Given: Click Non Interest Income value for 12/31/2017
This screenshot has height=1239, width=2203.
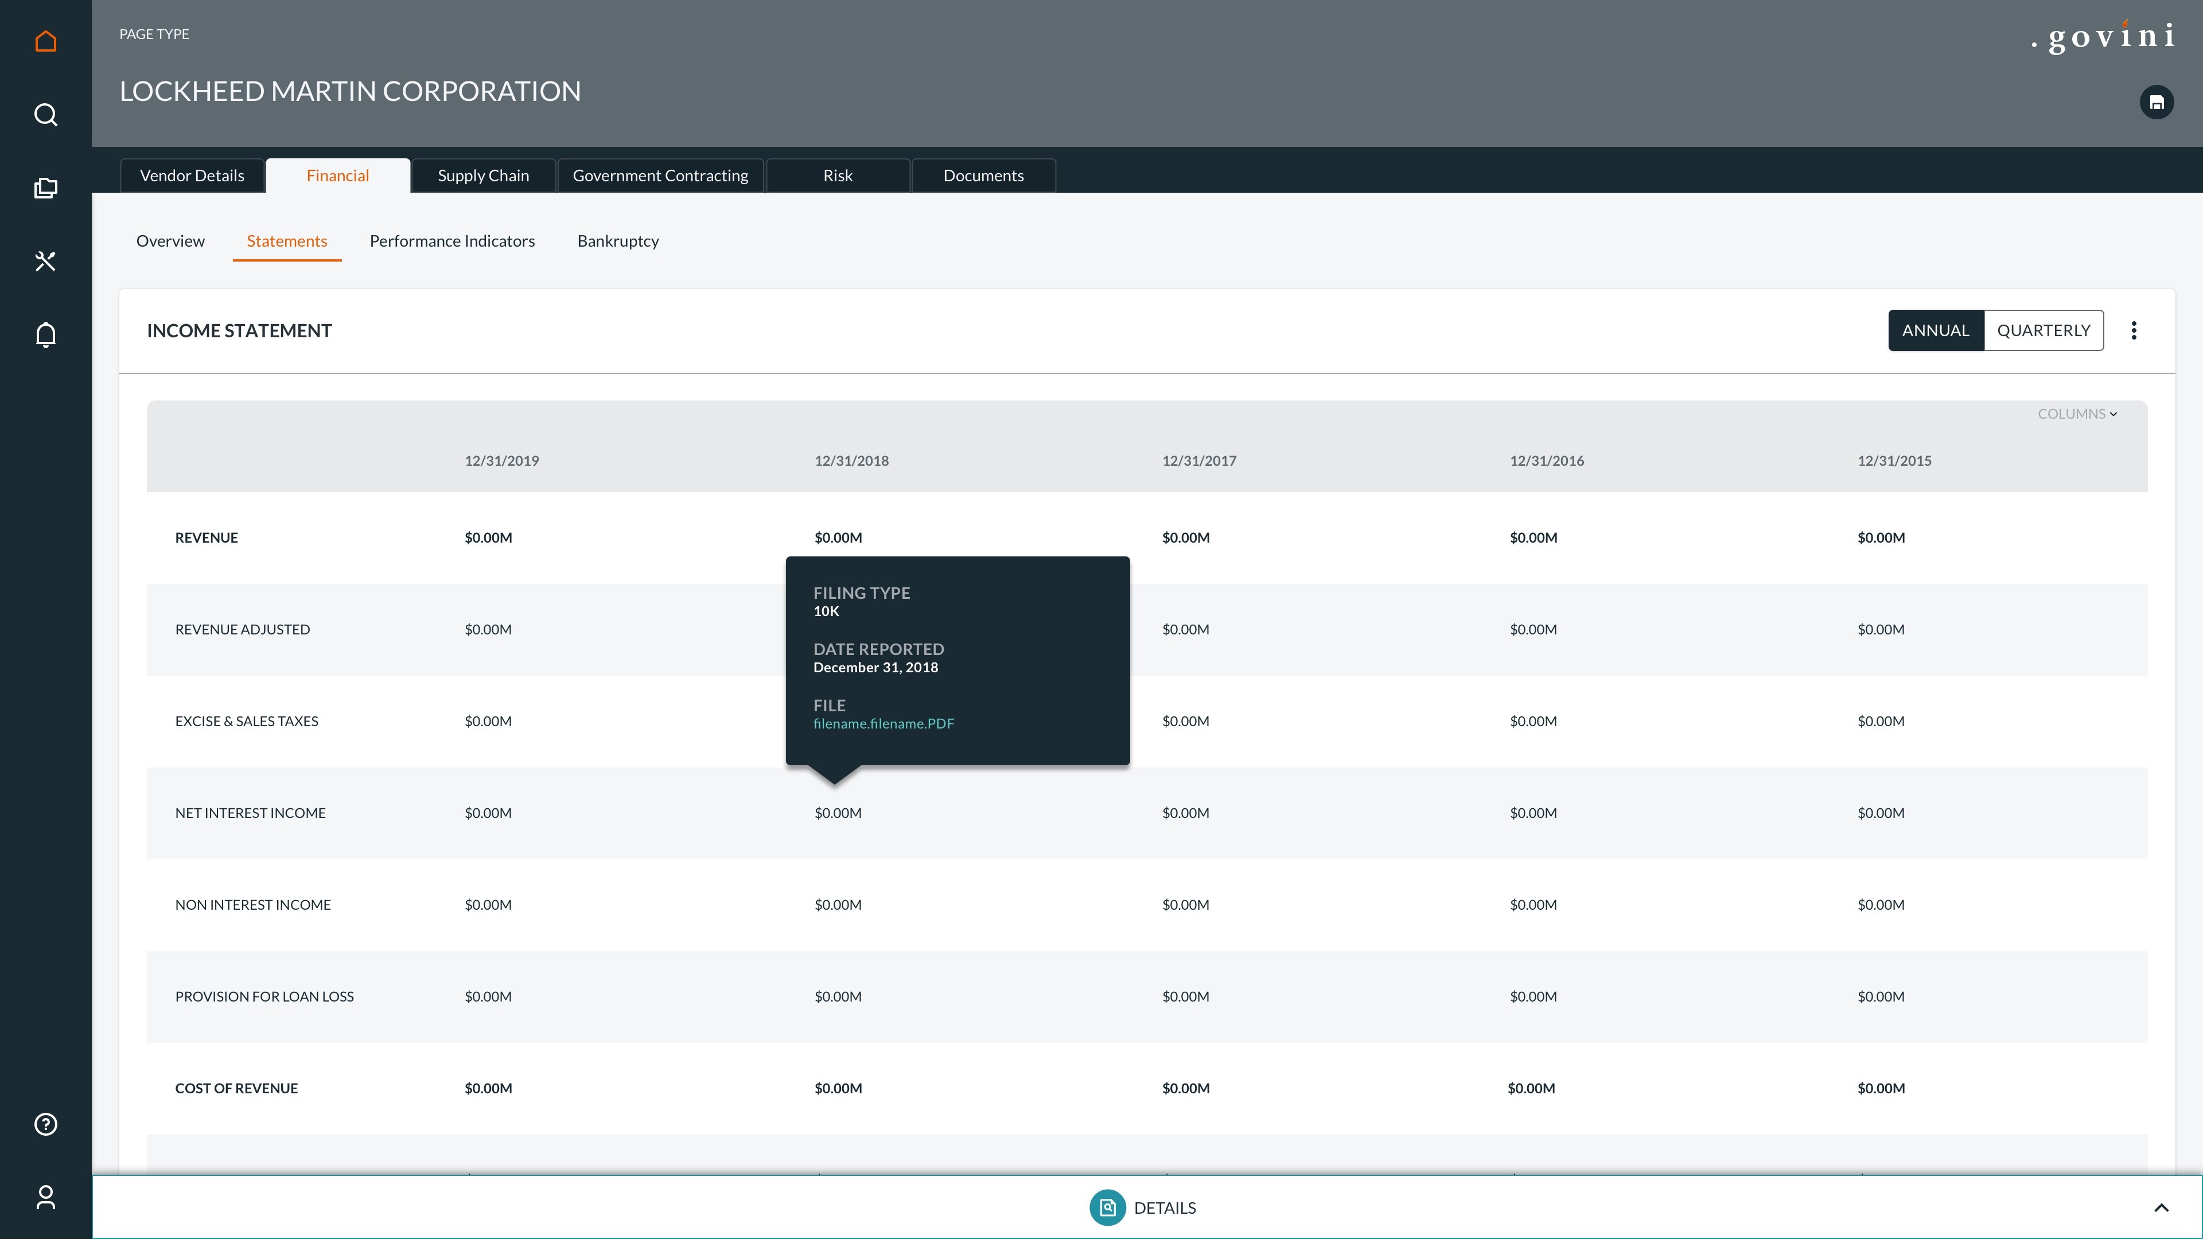Looking at the screenshot, I should pyautogui.click(x=1185, y=905).
